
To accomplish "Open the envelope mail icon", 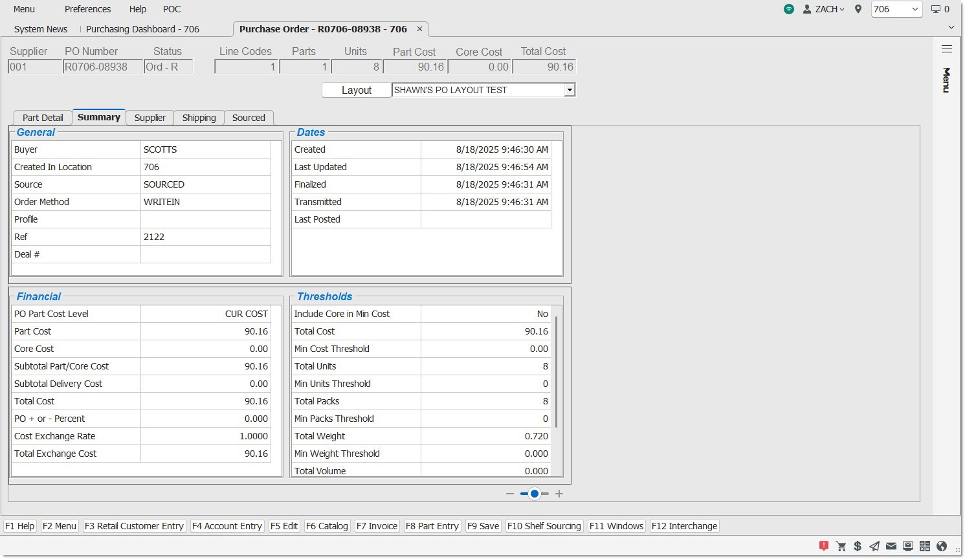I will pyautogui.click(x=891, y=546).
